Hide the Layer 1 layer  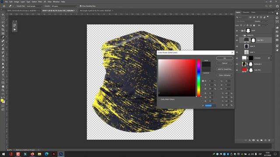(x=237, y=52)
